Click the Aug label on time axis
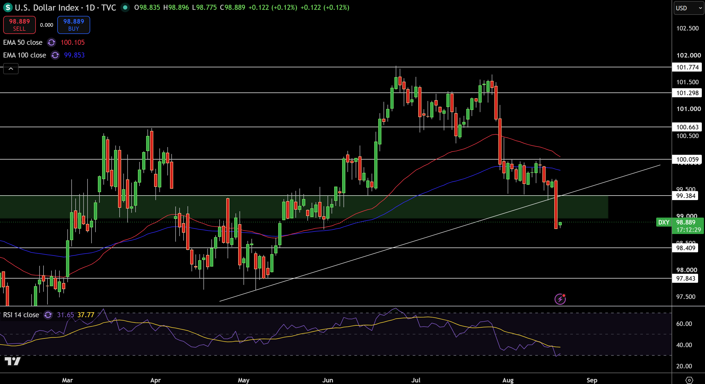This screenshot has width=705, height=384. click(x=508, y=380)
